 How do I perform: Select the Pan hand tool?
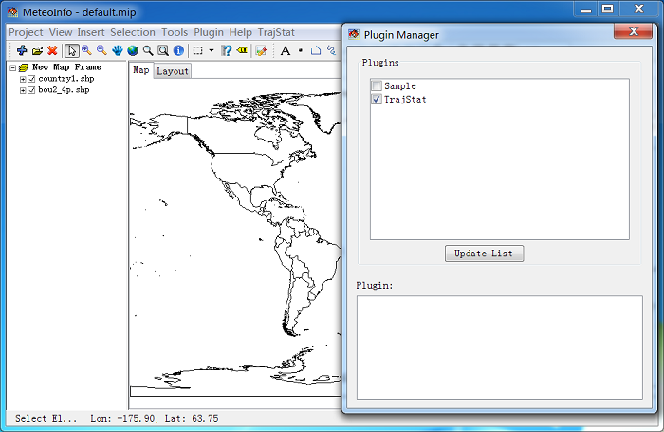click(118, 50)
